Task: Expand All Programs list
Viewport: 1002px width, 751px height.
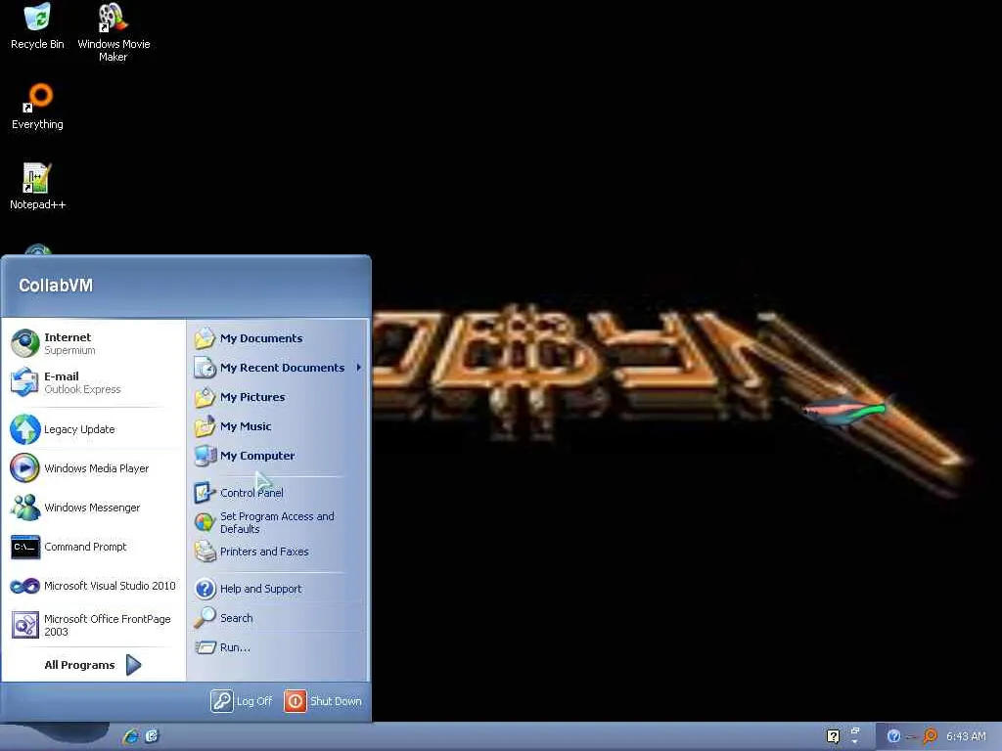Action: coord(93,665)
